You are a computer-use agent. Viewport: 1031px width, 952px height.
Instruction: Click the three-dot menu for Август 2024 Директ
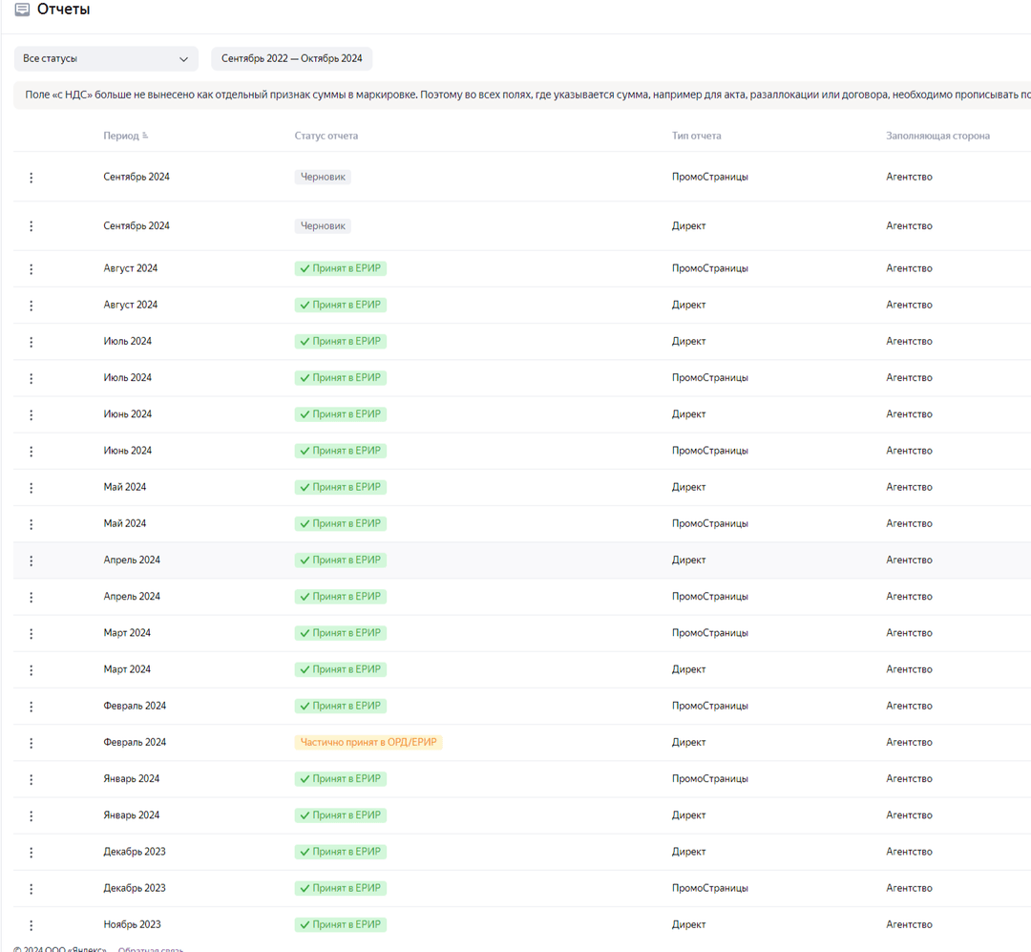click(x=31, y=306)
